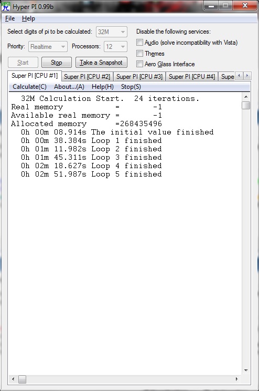The width and height of the screenshot is (259, 391).
Task: Click the 'Real memory = -1' line
Action: 87,107
